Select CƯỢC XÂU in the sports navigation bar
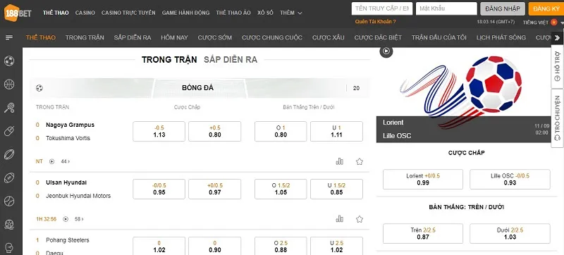 pos(328,37)
